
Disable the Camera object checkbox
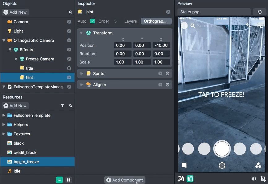click(69, 22)
